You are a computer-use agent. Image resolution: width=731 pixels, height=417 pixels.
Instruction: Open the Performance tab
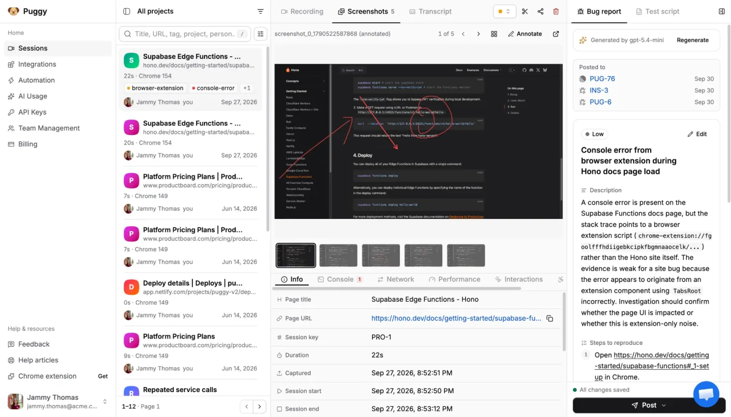point(454,279)
